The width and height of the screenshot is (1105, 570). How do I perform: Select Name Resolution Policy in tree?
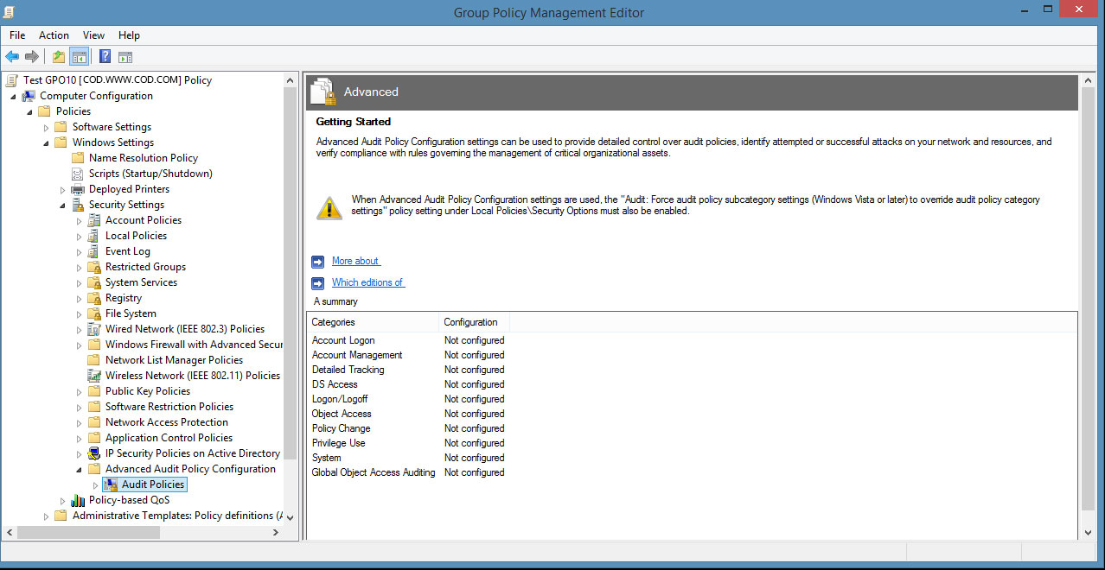[144, 158]
